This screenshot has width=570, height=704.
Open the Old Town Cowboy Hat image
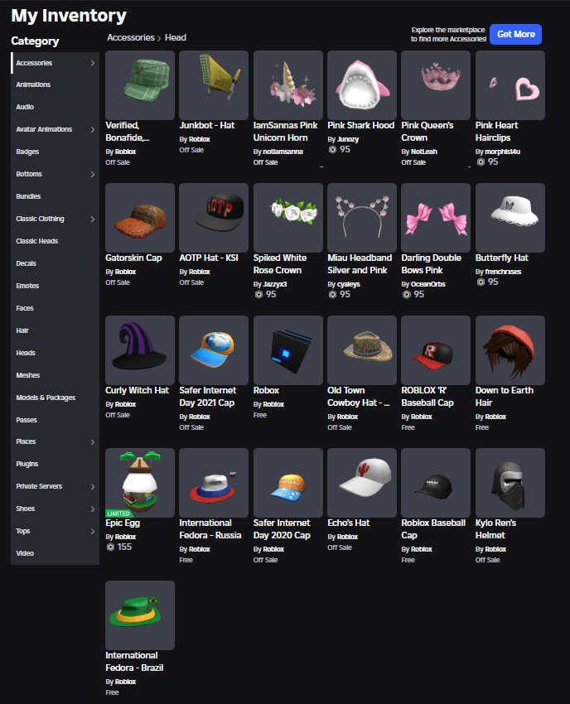(362, 350)
